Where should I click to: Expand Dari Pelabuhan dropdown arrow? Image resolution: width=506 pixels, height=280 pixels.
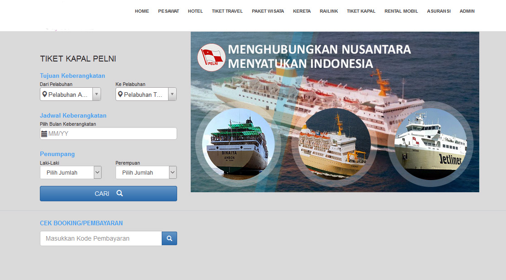tap(96, 95)
